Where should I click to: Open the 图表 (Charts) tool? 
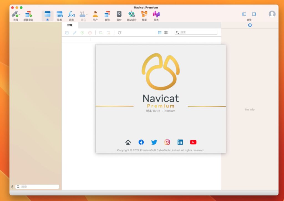click(x=156, y=15)
